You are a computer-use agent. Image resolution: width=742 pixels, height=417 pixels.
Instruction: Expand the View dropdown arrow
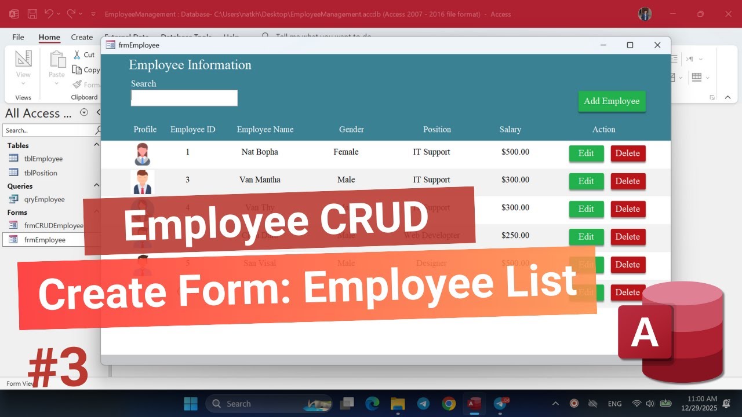tap(23, 83)
